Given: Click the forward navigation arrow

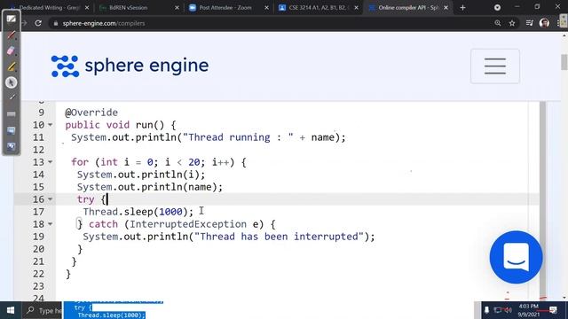Looking at the screenshot, I should click(25, 23).
